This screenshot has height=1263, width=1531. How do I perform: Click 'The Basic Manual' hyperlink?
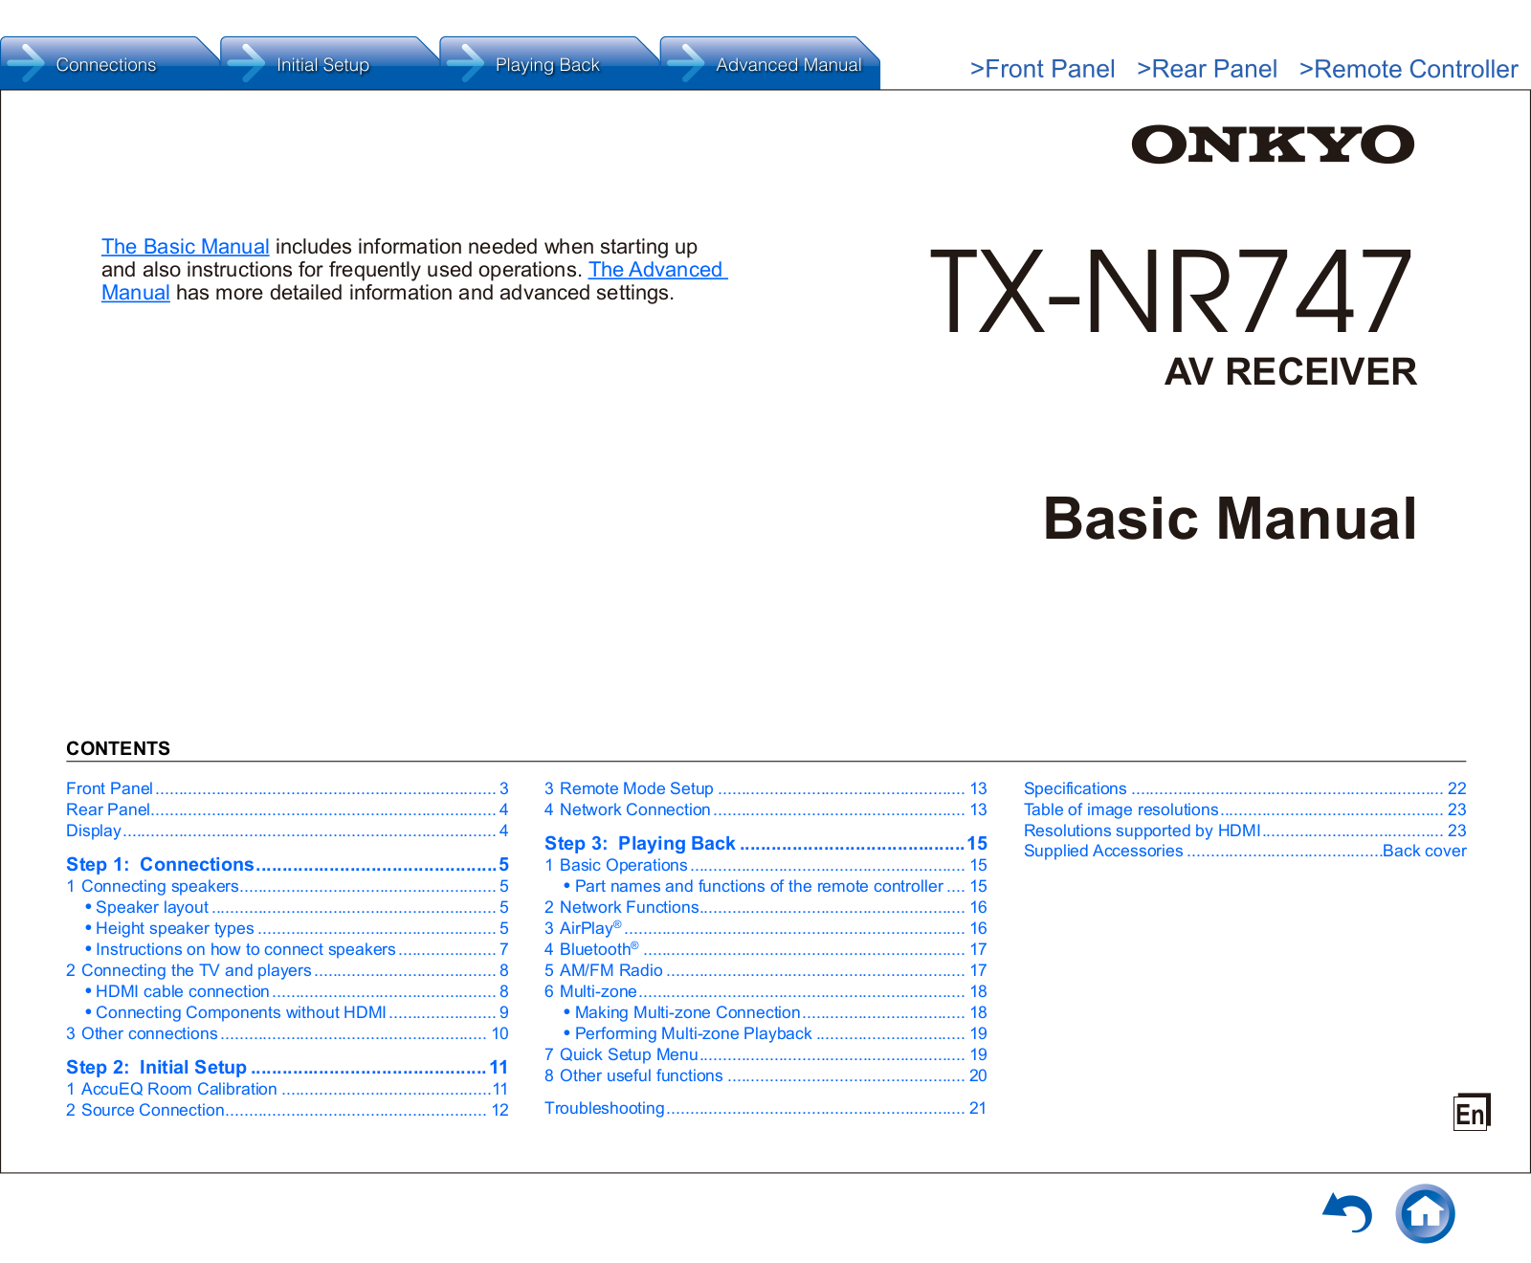(x=186, y=247)
